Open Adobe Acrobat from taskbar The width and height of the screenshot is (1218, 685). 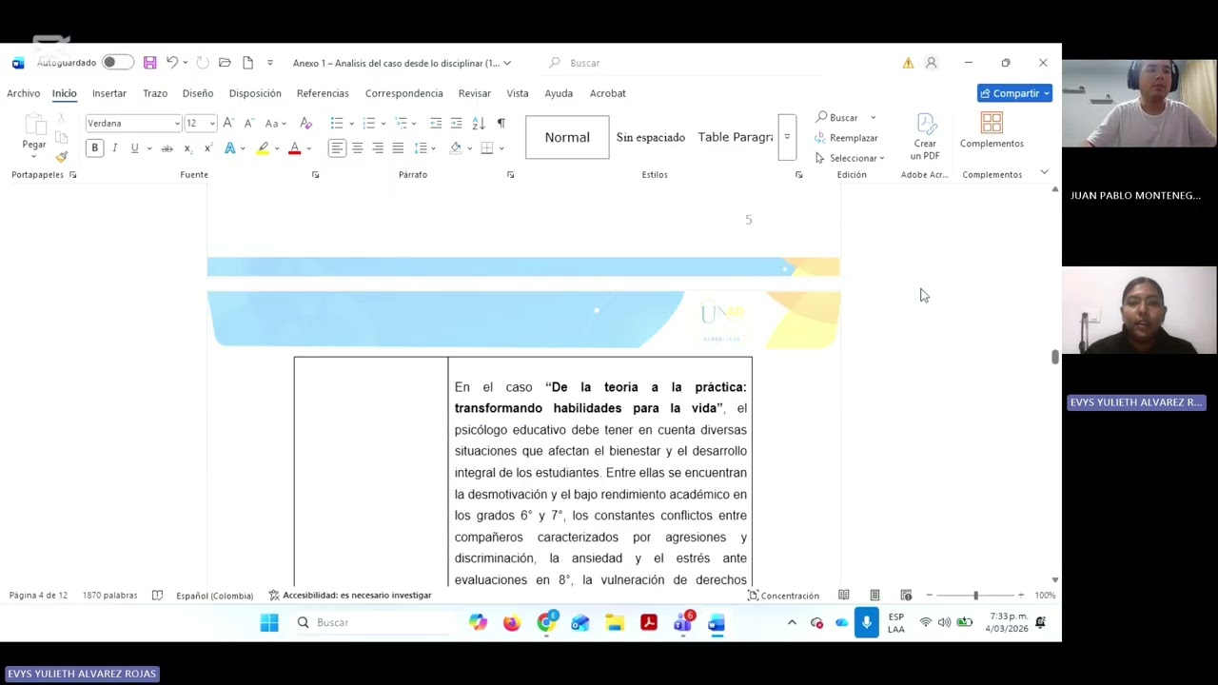tap(649, 623)
